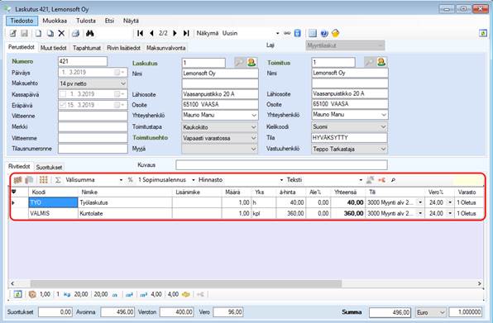Click the yellow arrow icon in bottom bar
Screen dimensions: 493x323
point(186,294)
